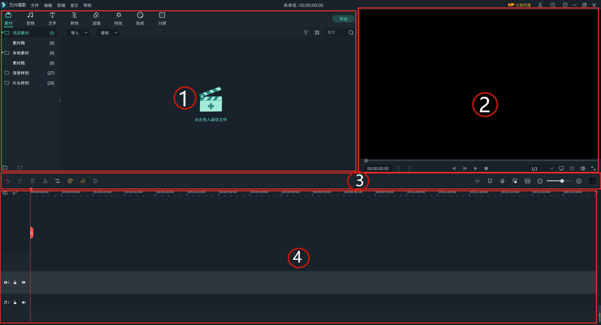
Task: Click the VIP 立即开通 link
Action: coord(519,5)
